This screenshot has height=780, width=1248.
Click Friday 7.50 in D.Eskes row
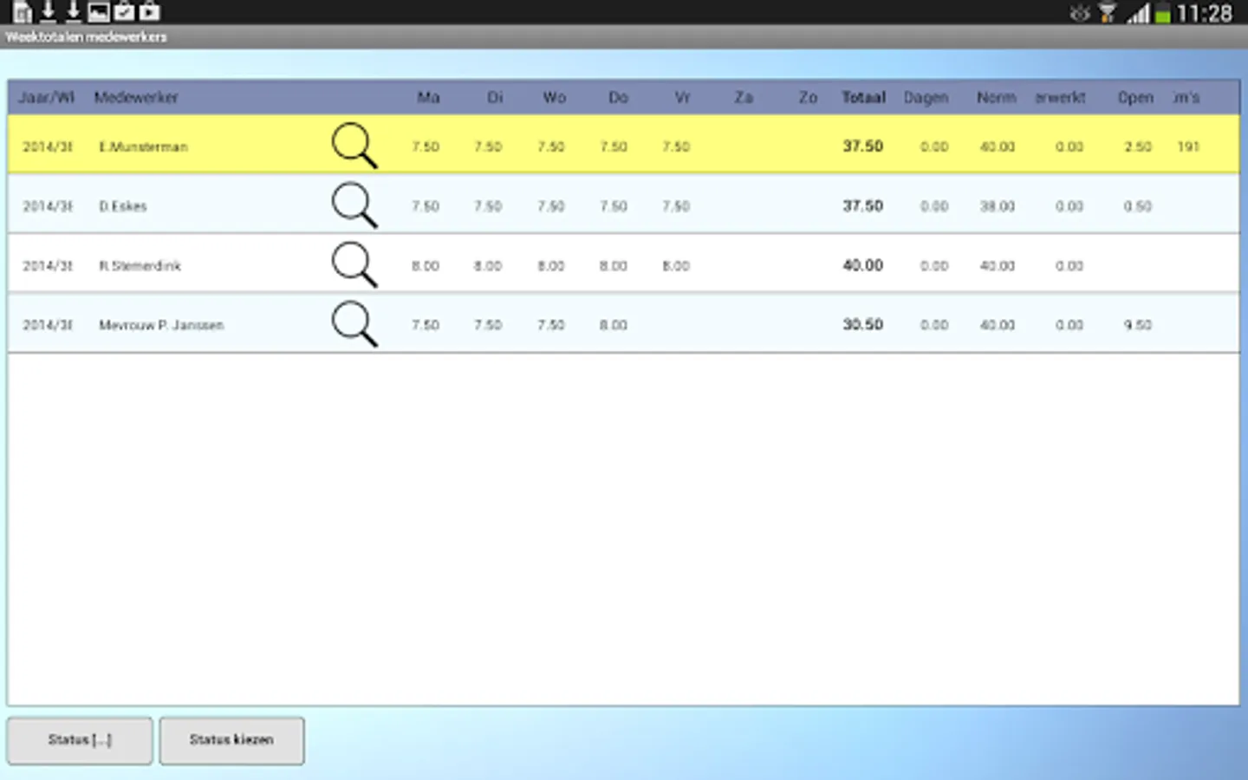coord(676,206)
